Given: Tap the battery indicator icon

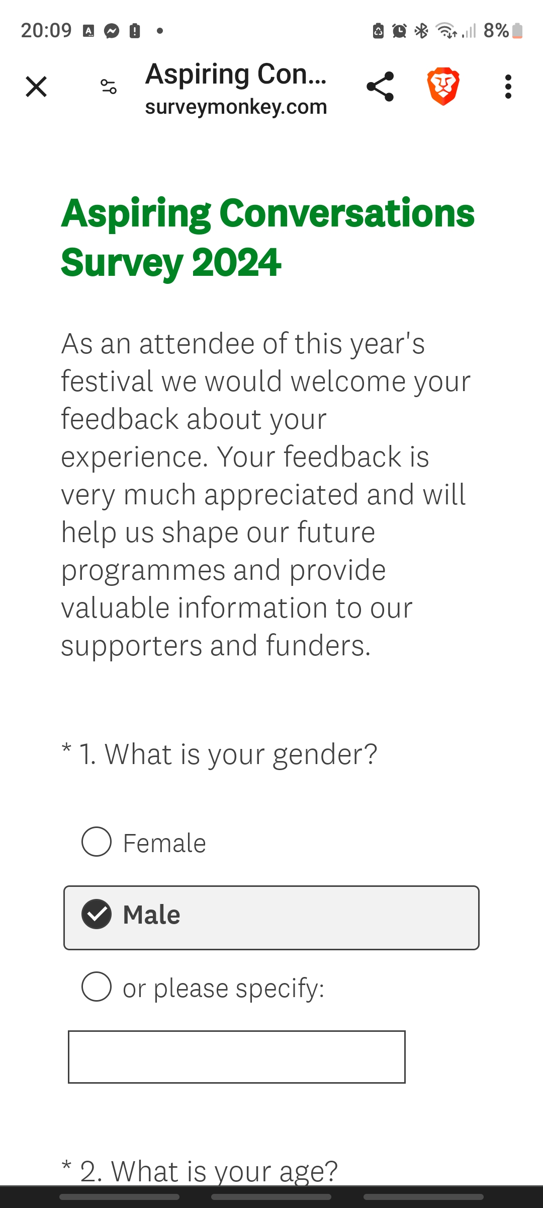Looking at the screenshot, I should pyautogui.click(x=517, y=31).
